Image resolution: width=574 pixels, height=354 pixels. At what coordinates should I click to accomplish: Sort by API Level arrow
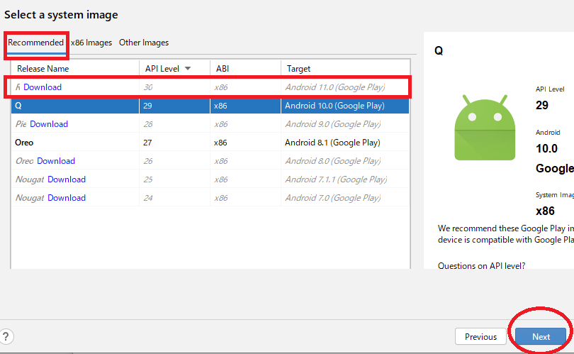pyautogui.click(x=188, y=69)
